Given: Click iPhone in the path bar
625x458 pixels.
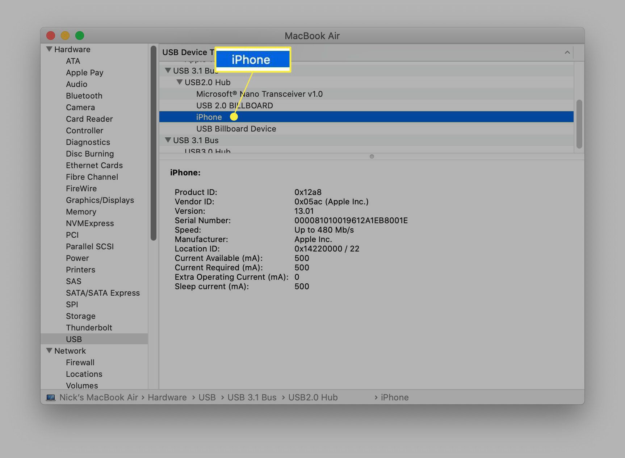Looking at the screenshot, I should click(395, 397).
